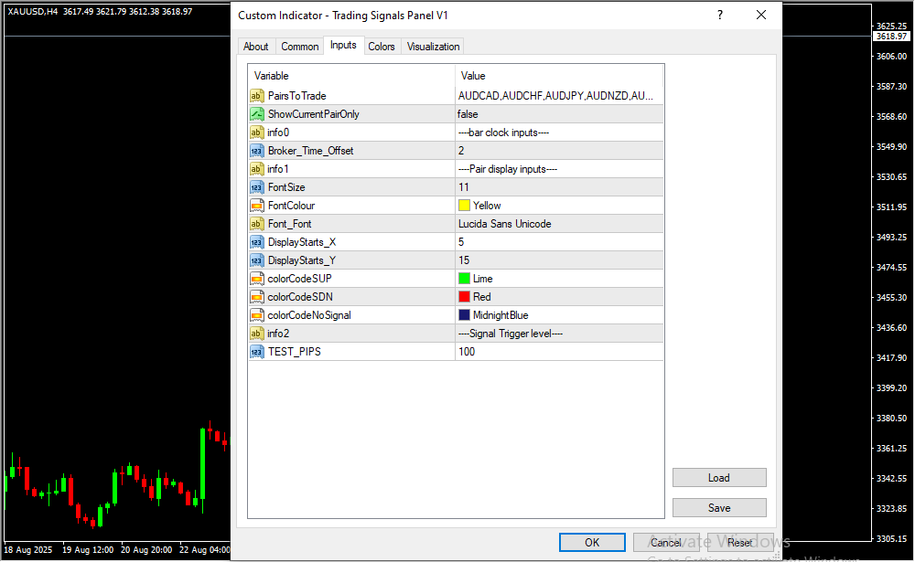Click the FontColour color type icon
This screenshot has height=562, width=915.
click(x=257, y=206)
